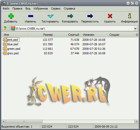Maximize the 7-Zip window
The image size is (140, 130).
[x=132, y=3]
